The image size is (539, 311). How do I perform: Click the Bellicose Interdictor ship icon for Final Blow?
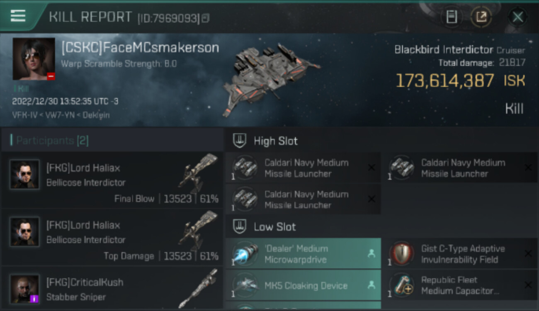click(198, 173)
